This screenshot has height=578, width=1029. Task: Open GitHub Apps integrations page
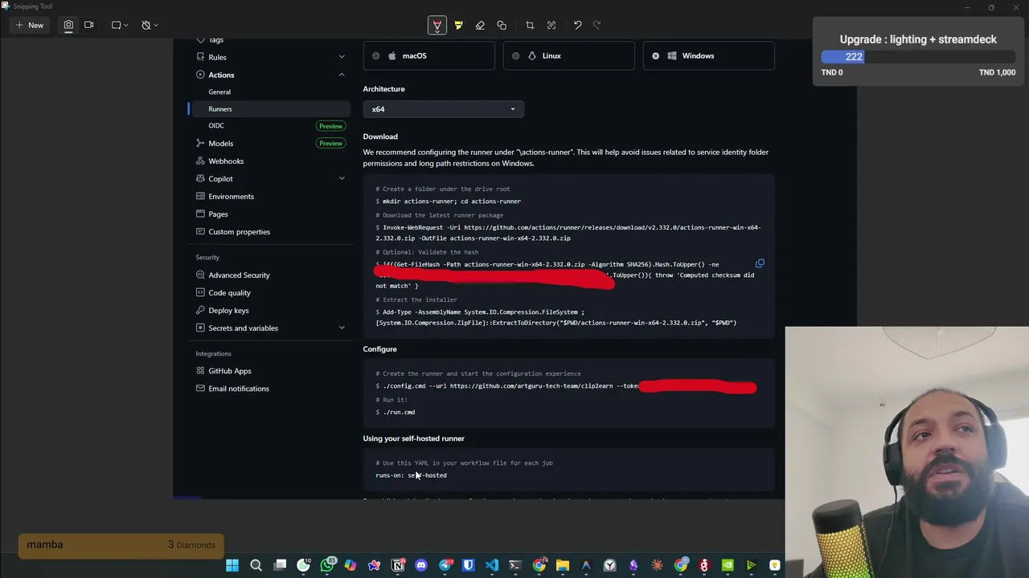(229, 371)
